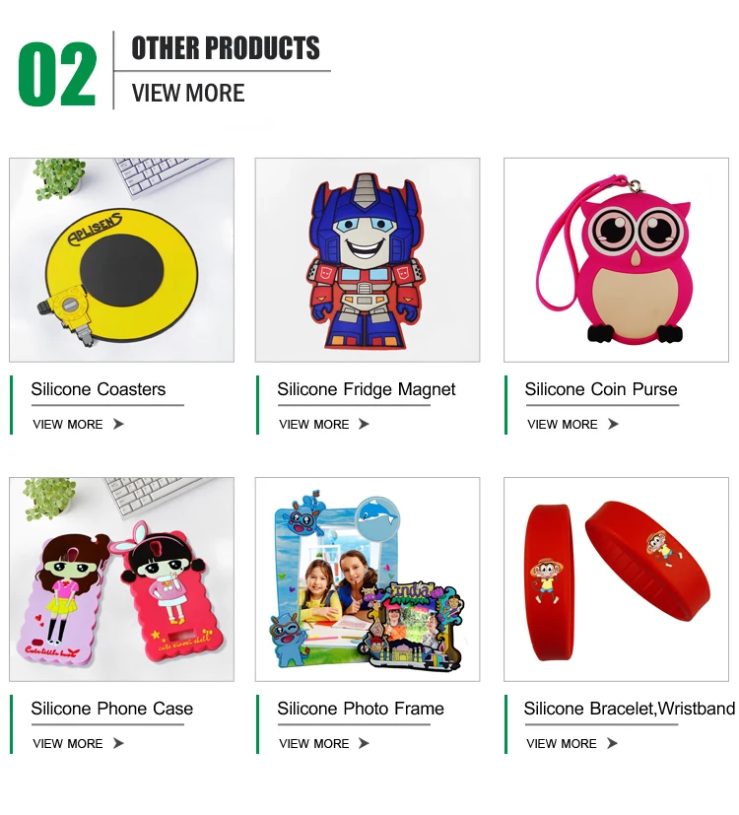Open the cartoon girl phone cases image
Screen dimensions: 739x815
121,579
